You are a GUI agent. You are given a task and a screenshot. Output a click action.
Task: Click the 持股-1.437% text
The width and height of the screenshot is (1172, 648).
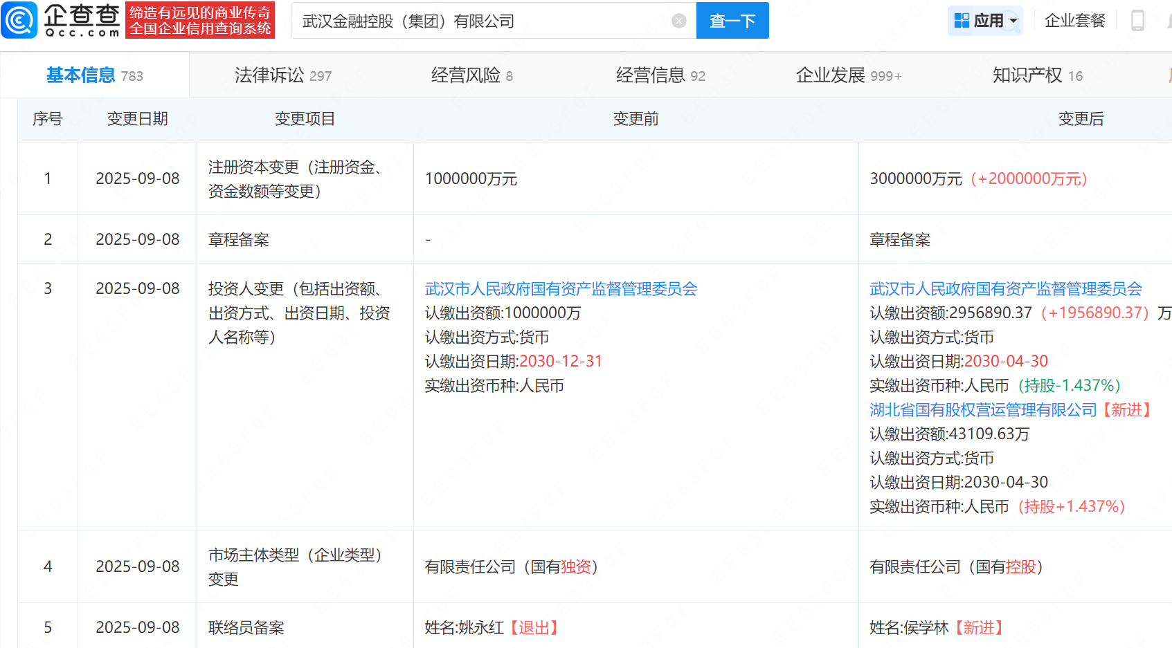tap(1070, 386)
